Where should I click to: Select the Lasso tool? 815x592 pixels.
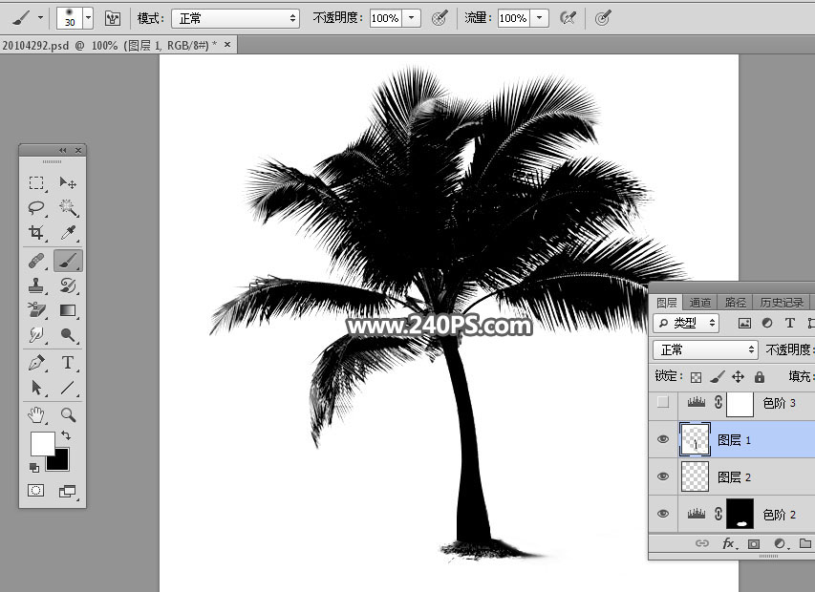(36, 207)
